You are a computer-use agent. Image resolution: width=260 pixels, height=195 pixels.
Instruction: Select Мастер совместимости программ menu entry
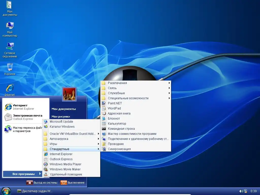136,134
